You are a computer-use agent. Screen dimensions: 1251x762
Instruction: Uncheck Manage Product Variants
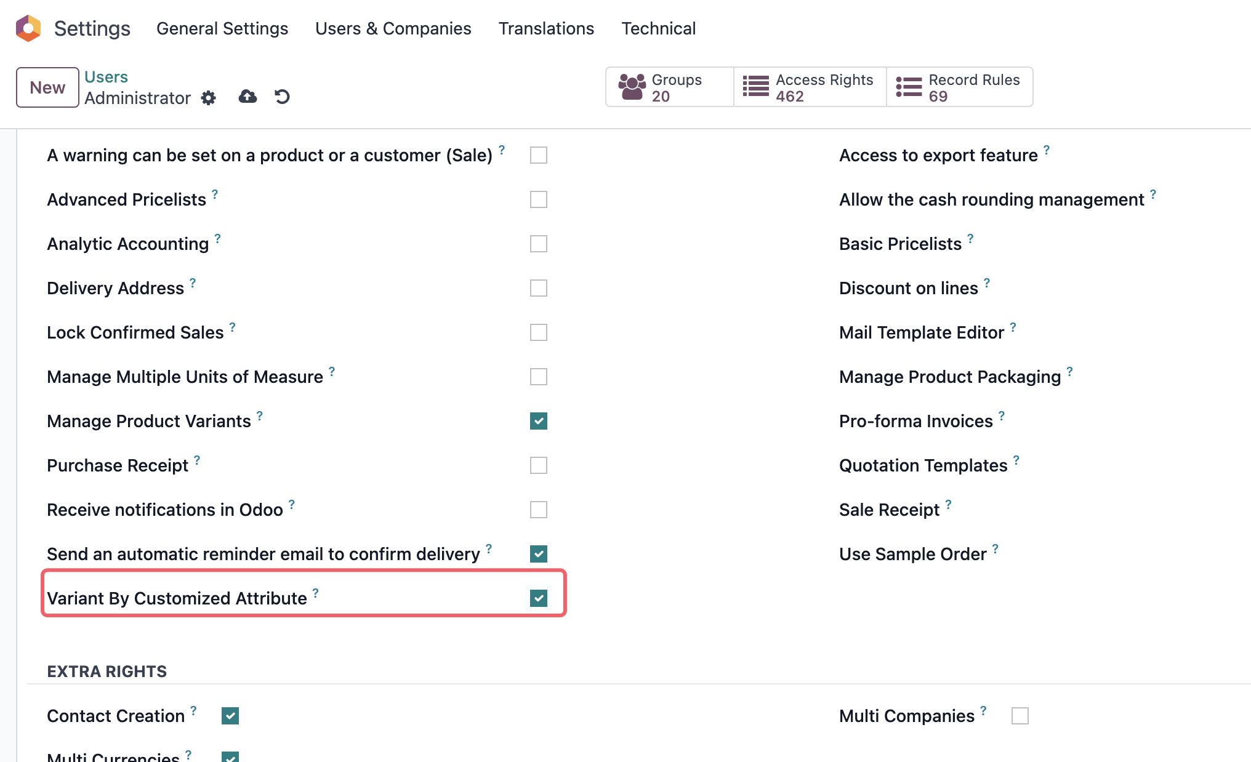click(539, 421)
